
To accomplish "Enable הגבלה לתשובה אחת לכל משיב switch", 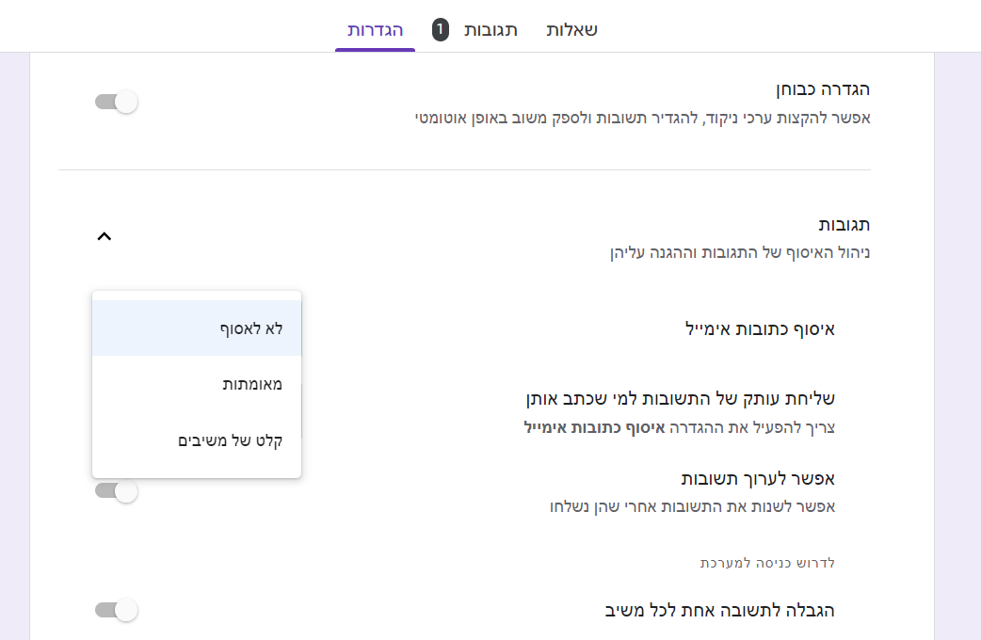I will tap(117, 610).
